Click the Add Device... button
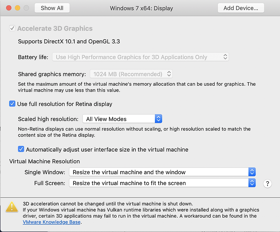 (241, 8)
